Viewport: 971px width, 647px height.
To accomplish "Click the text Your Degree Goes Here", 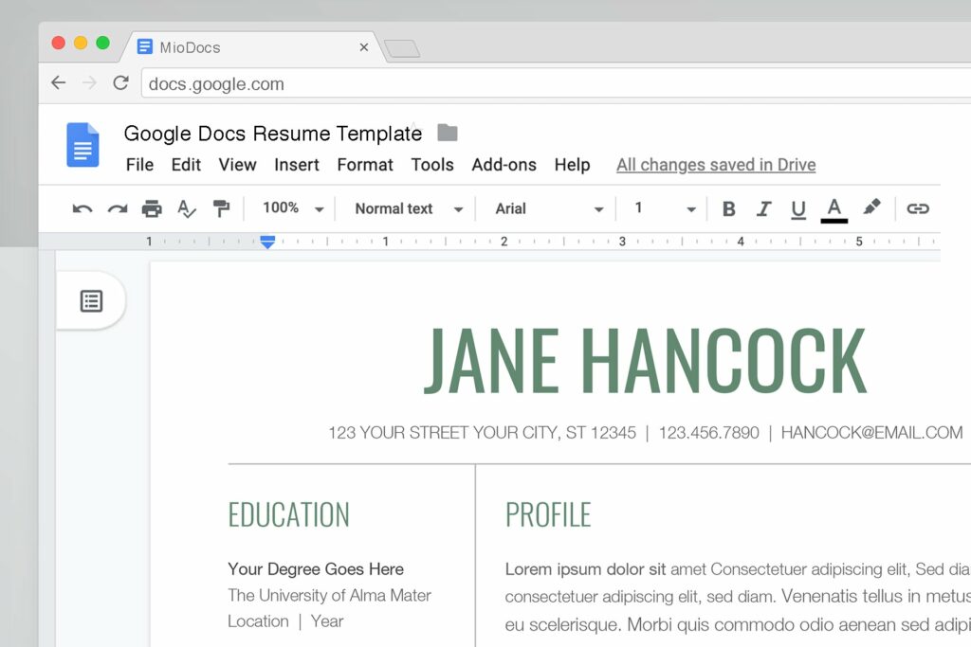I will (316, 569).
